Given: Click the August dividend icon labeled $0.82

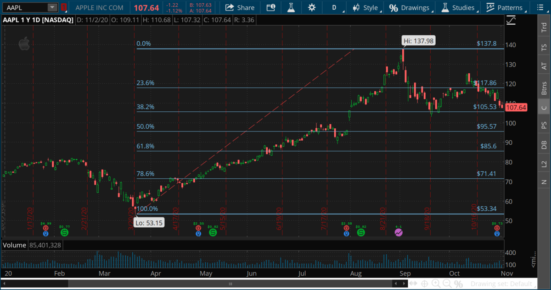Looking at the screenshot, I should (x=361, y=233).
